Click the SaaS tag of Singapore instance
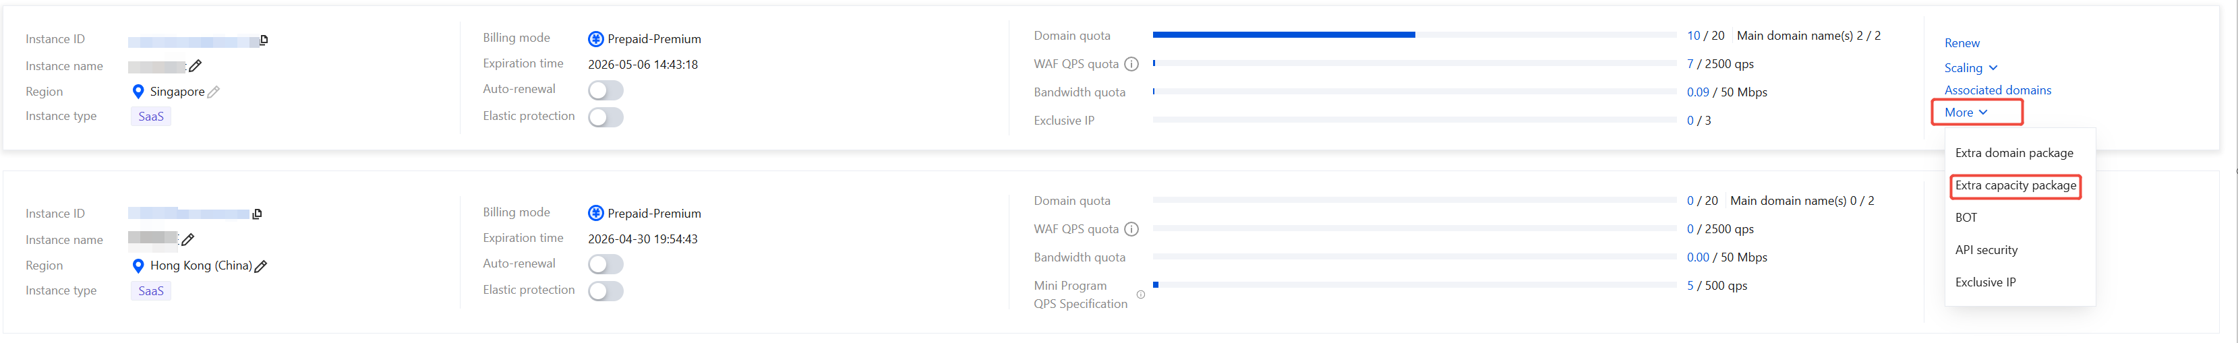 151,117
